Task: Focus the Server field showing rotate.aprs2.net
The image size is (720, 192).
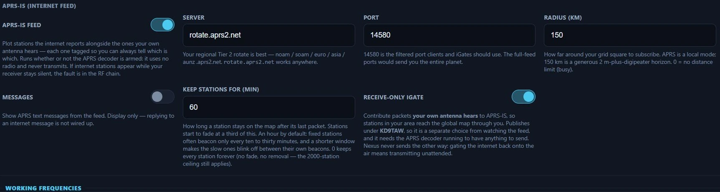Action: pos(269,35)
